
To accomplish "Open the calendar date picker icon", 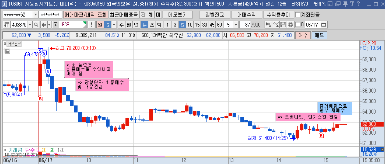I will [323, 25].
